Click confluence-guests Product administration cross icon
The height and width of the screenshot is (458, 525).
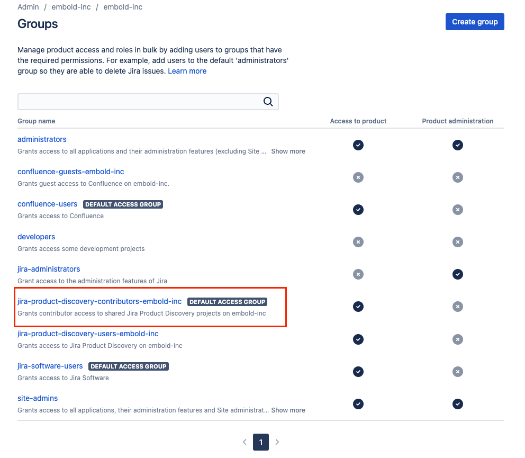click(x=457, y=177)
